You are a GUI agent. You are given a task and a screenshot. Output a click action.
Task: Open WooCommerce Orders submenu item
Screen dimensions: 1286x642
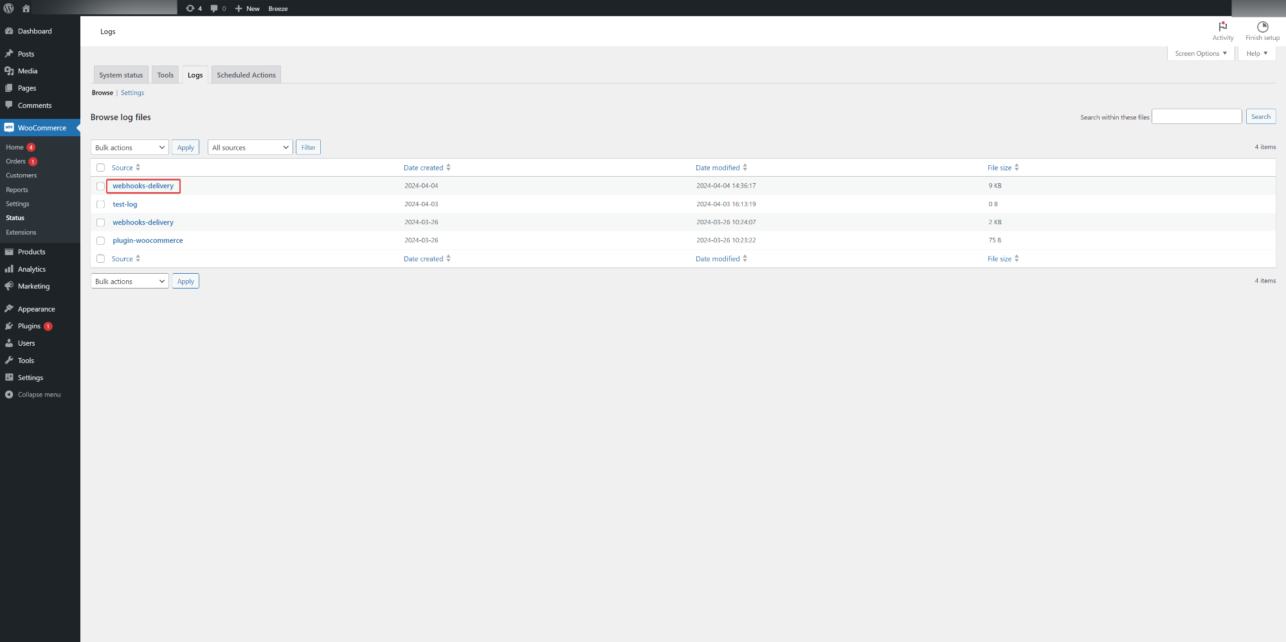coord(15,161)
